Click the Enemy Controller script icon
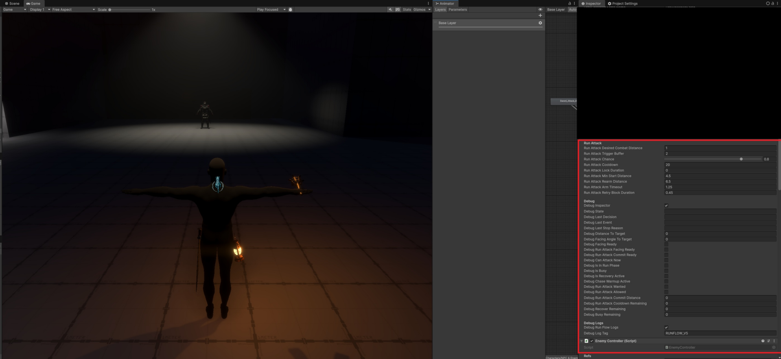781x359 pixels. coord(586,341)
